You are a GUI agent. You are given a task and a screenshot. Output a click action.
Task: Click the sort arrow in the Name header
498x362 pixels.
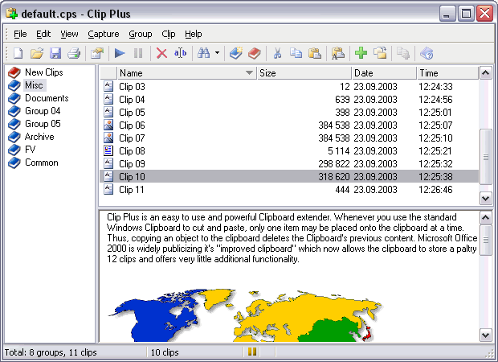250,73
